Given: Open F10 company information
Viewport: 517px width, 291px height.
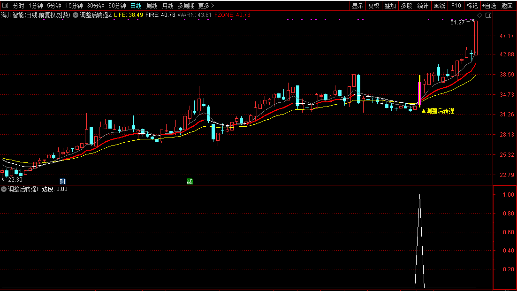Looking at the screenshot, I should [456, 6].
